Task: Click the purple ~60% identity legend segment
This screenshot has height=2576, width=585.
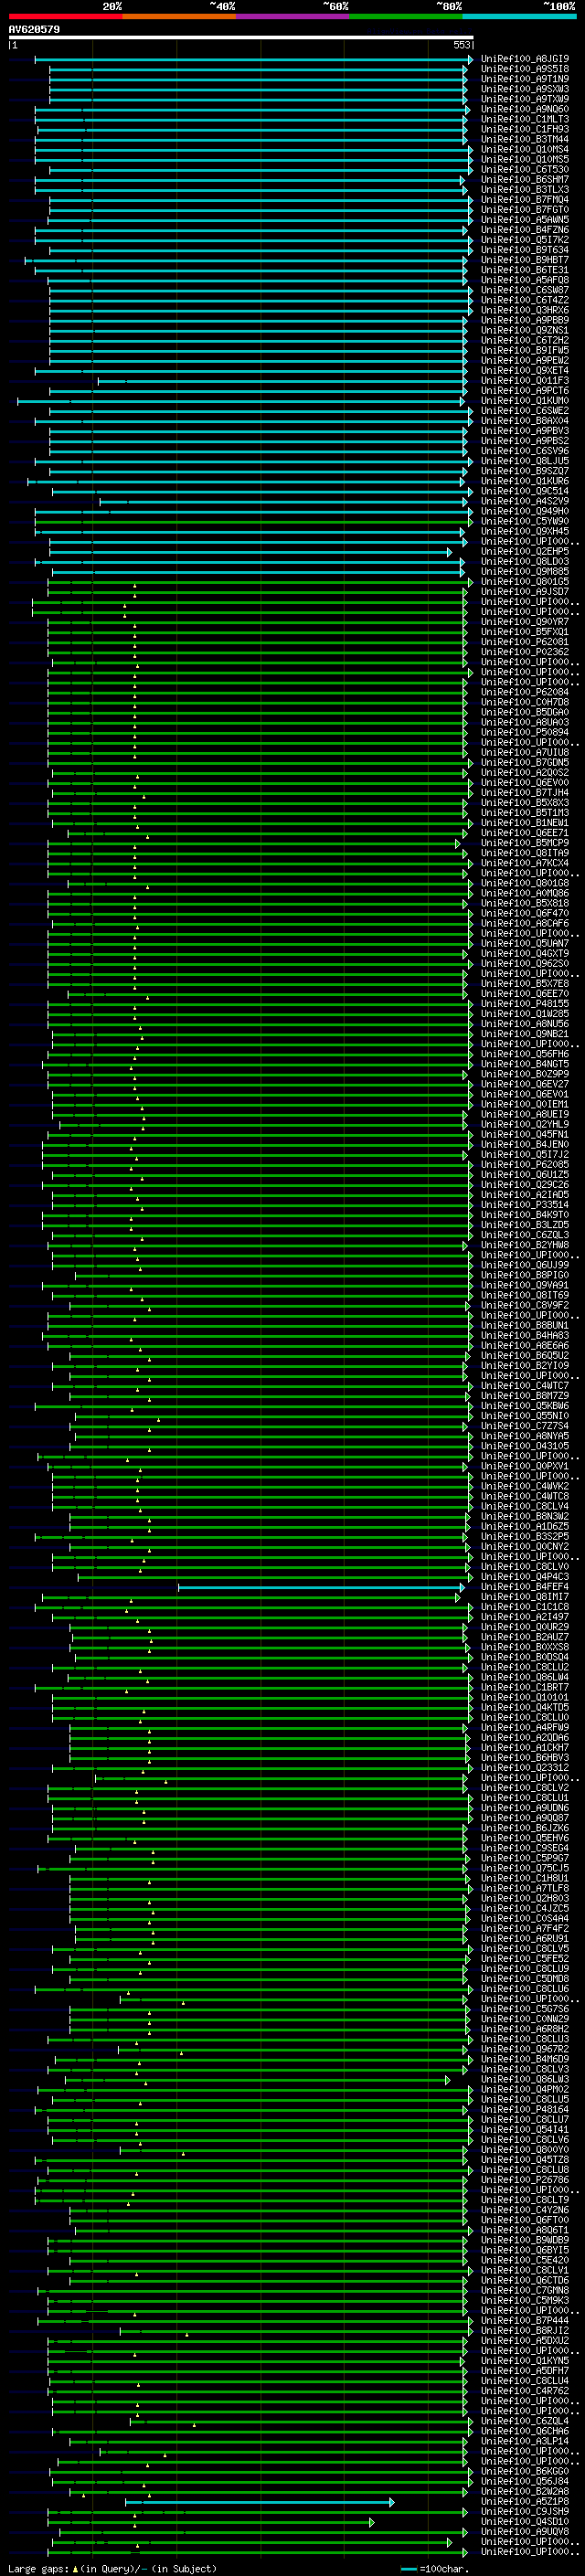Action: coord(292,16)
